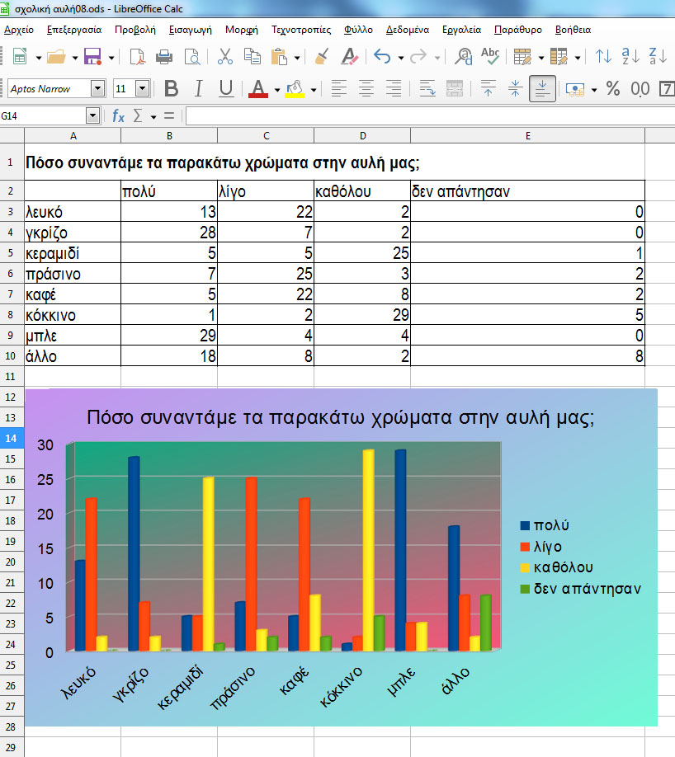Viewport: 675px width, 757px height.
Task: Click the Undo arrow icon
Action: 381,57
